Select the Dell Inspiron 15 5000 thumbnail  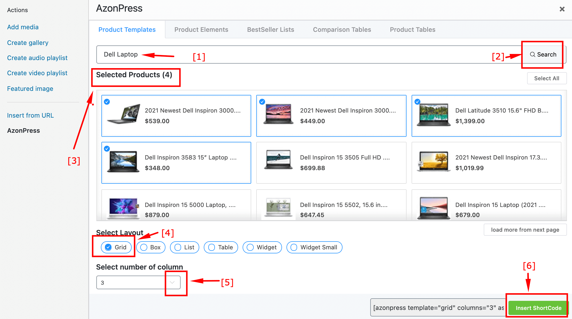tap(123, 208)
